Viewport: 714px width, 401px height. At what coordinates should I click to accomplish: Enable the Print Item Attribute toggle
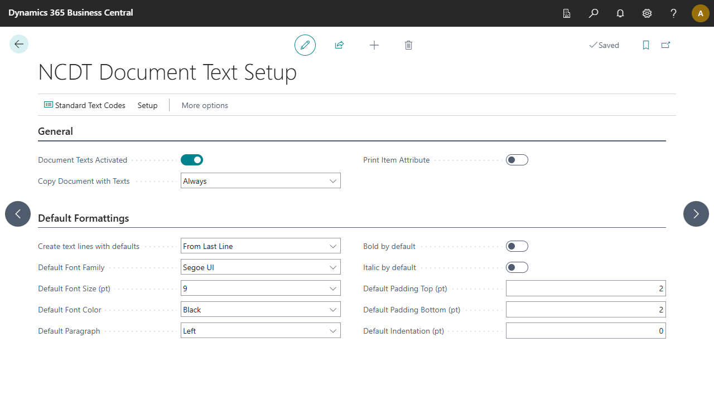click(517, 160)
